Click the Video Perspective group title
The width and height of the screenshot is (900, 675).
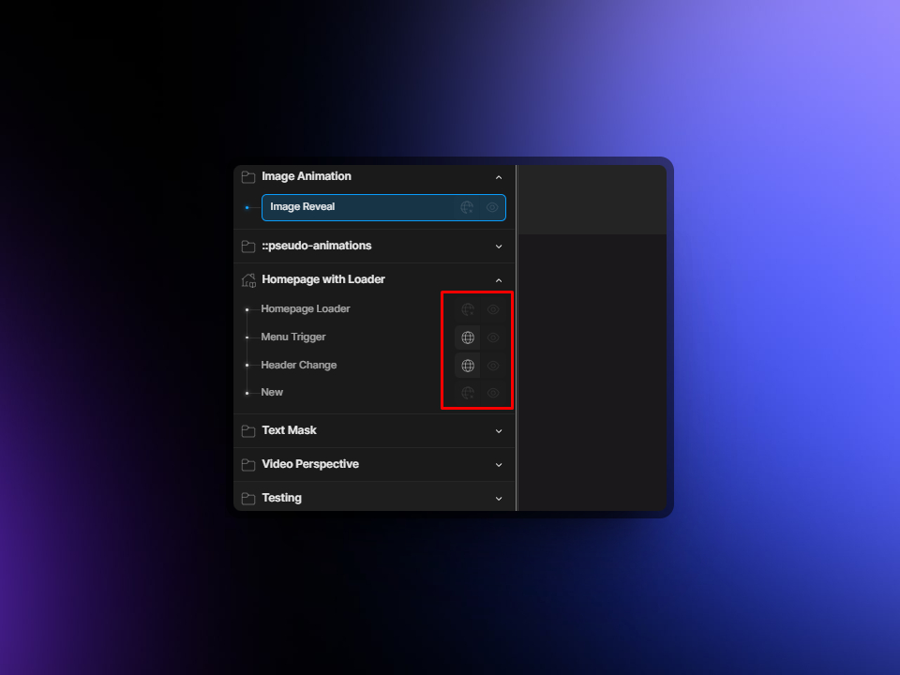(310, 464)
